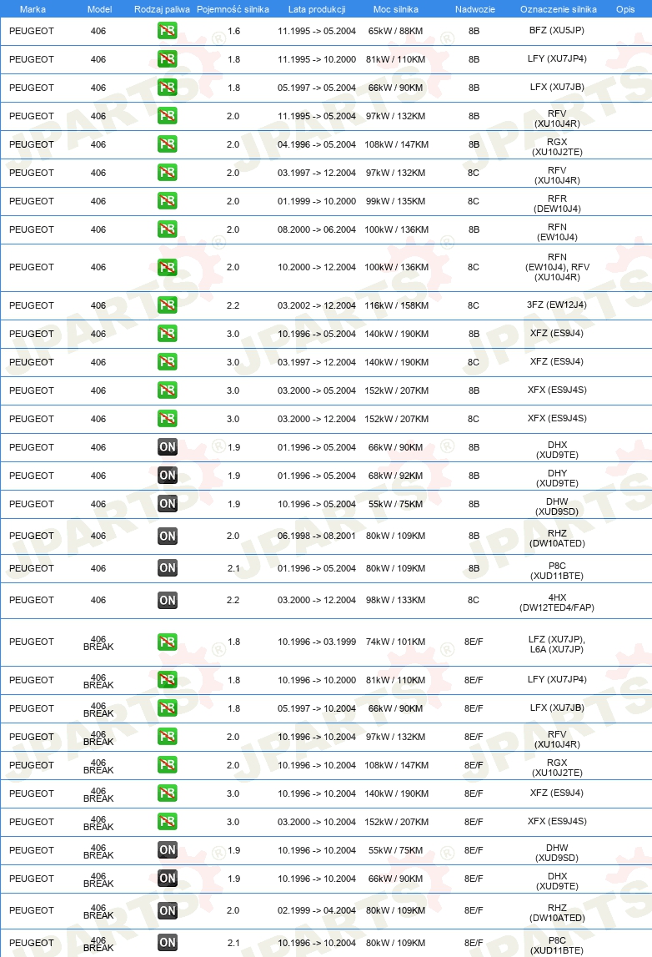Click the ON icon in the 01.1996 P8C 8B row
Screen dimensions: 652x957
tap(167, 568)
